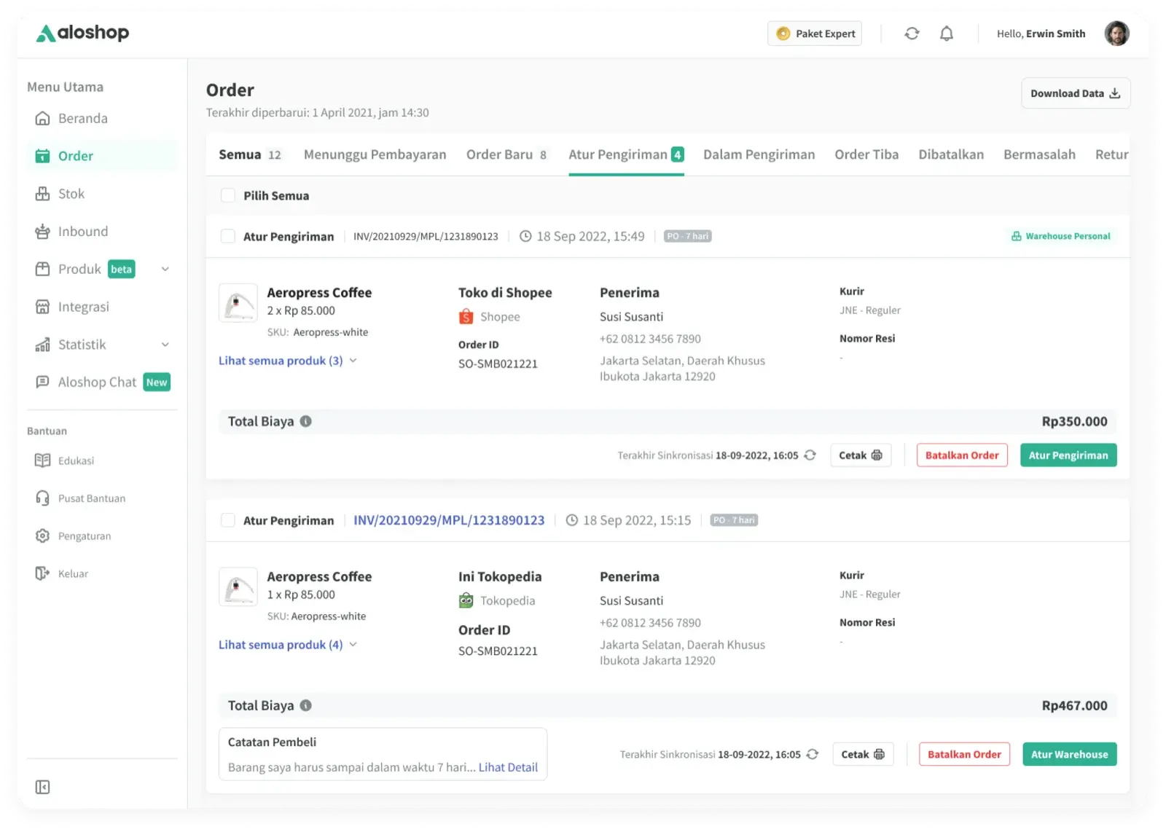Click Order ID SO-SMB021221 under Toko di Shopee
The height and width of the screenshot is (832, 1166).
click(x=498, y=364)
